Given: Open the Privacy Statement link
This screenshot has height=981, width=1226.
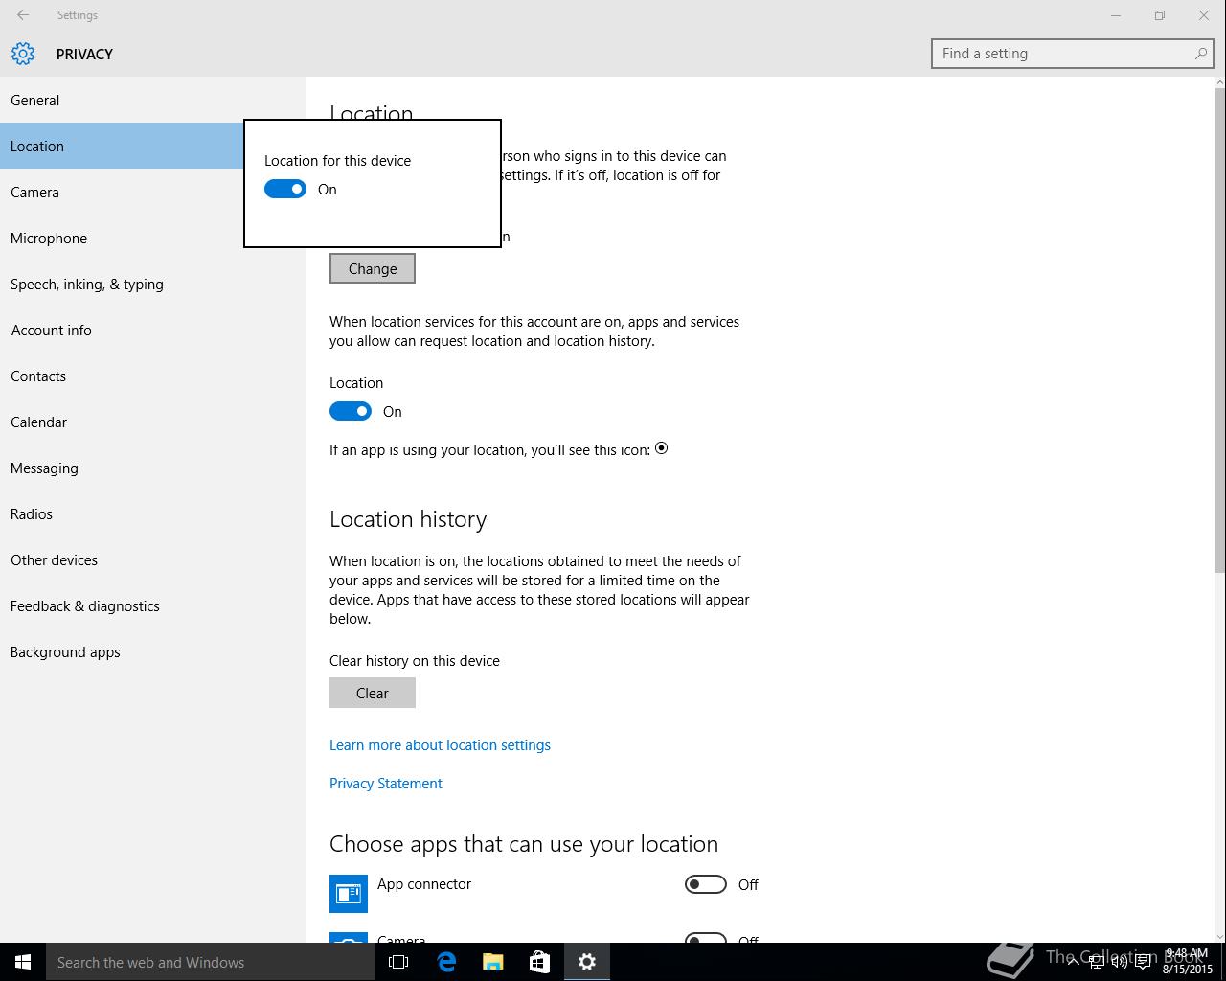Looking at the screenshot, I should (386, 784).
